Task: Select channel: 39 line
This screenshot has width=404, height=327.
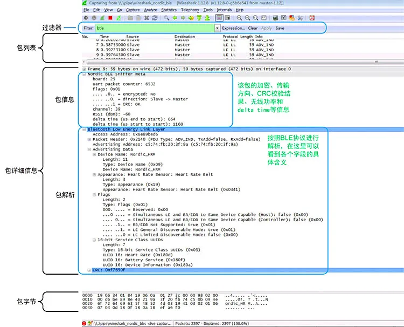Action: 107,109
